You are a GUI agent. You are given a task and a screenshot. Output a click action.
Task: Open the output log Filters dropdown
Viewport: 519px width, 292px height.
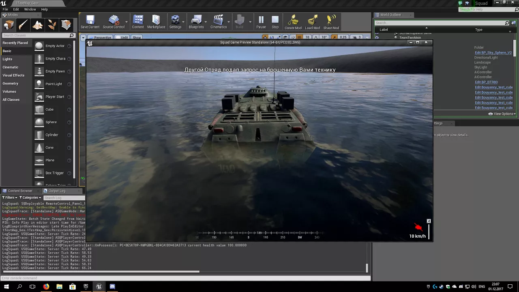10,198
